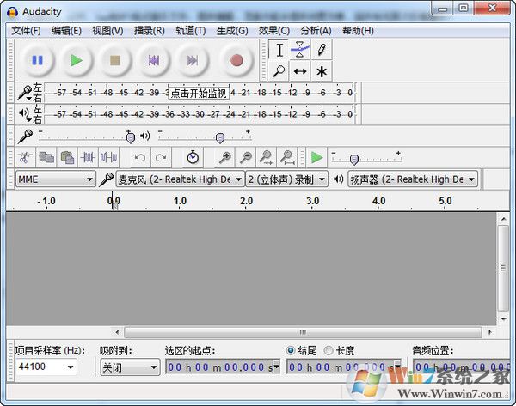The height and width of the screenshot is (406, 516).
Task: Select the Draw (pencil) tool
Action: tap(321, 50)
